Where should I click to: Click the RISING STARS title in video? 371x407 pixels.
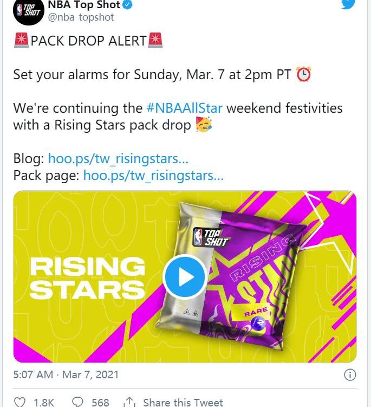[x=87, y=278]
